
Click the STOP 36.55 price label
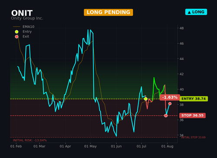click(192, 116)
